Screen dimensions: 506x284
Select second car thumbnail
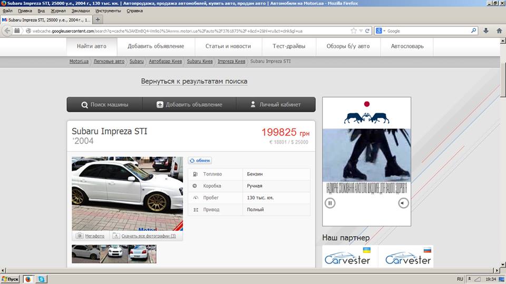click(x=114, y=254)
